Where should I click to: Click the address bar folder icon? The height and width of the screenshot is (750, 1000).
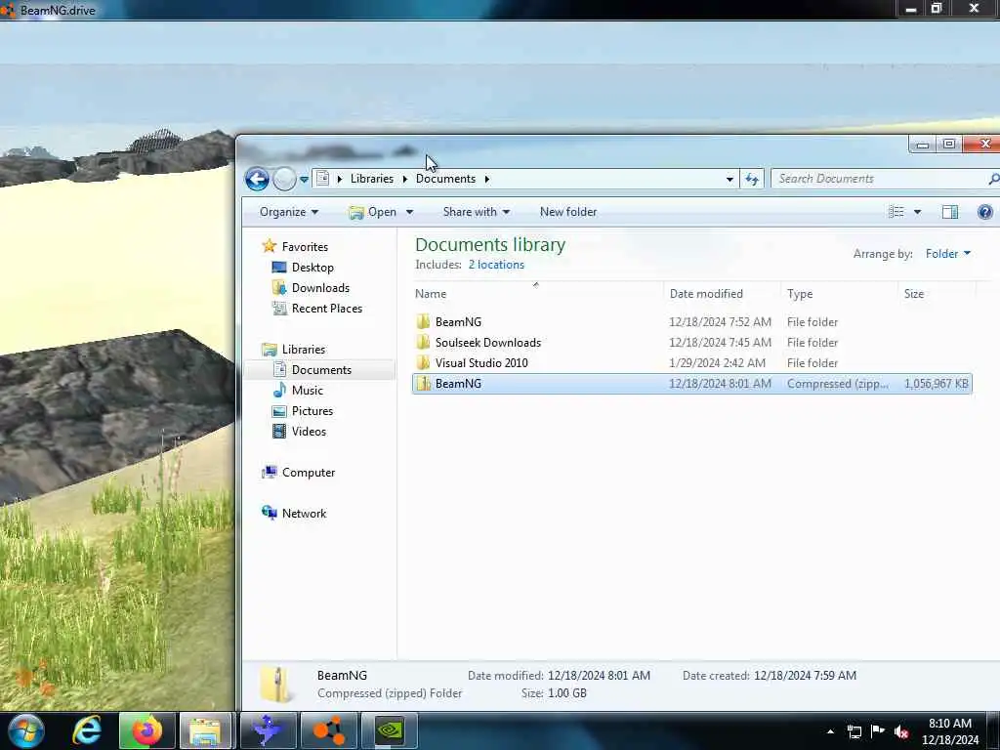tap(322, 179)
